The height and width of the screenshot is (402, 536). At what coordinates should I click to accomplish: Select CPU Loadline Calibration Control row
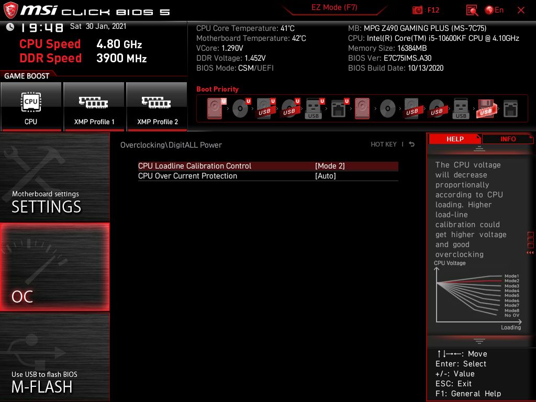click(x=268, y=166)
